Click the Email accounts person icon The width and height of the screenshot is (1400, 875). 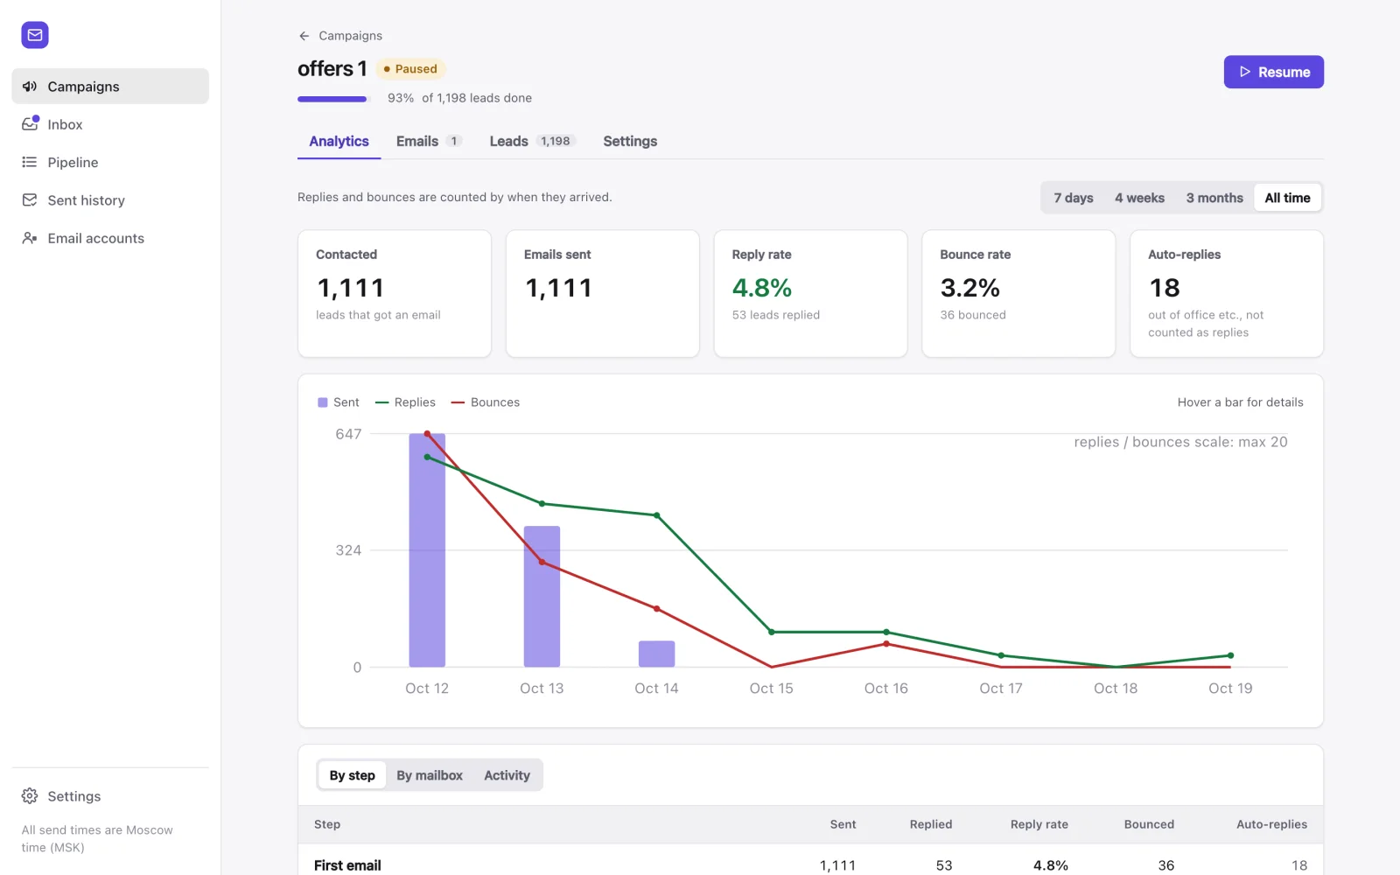(x=30, y=238)
